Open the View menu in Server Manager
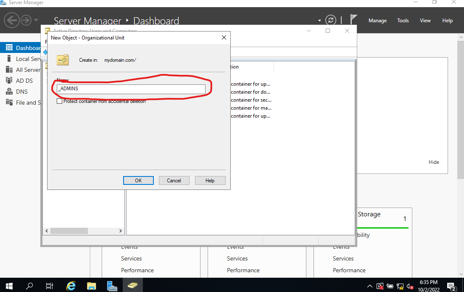The width and height of the screenshot is (464, 292). pyautogui.click(x=425, y=21)
